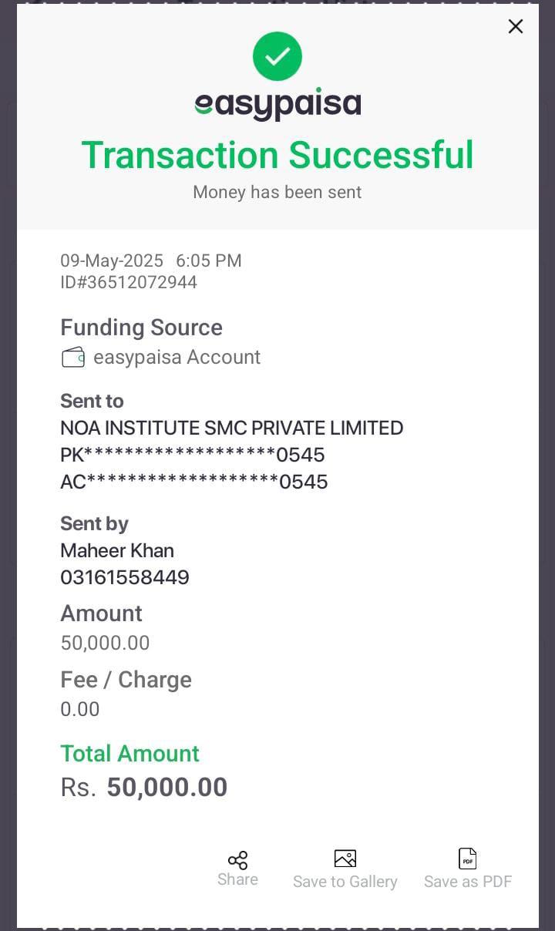The height and width of the screenshot is (931, 555).
Task: Click the easypaisa logo
Action: tap(277, 104)
